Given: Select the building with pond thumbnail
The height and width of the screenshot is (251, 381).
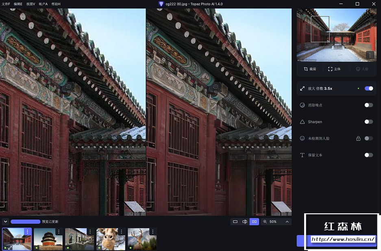Looking at the screenshot, I should tap(79, 239).
